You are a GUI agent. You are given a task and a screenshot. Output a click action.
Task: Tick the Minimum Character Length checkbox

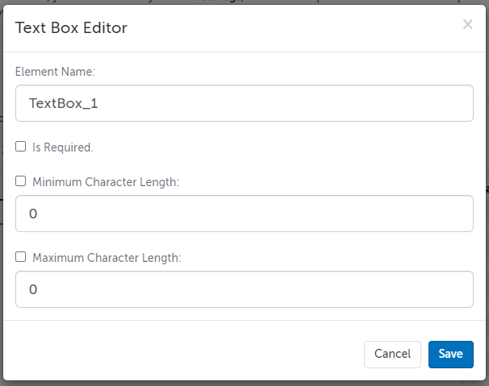click(21, 181)
